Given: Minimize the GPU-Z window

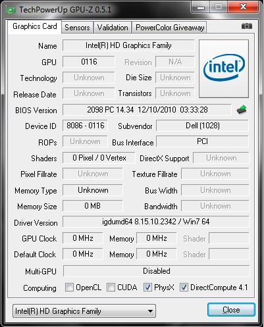Looking at the screenshot, I should 201,7.
